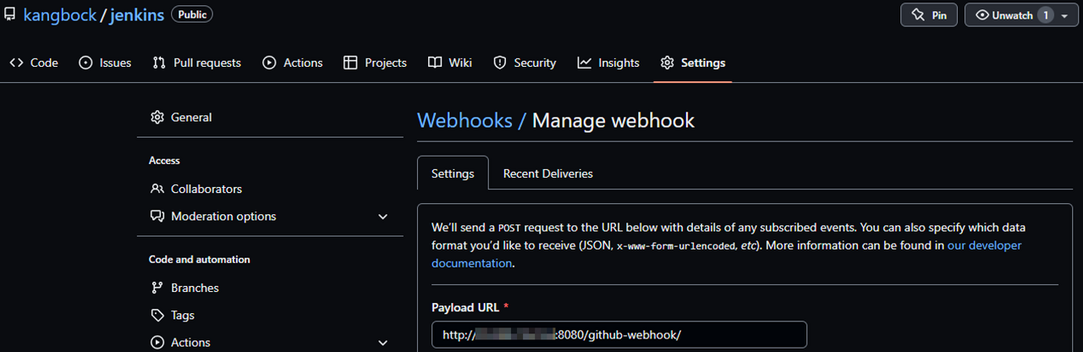The width and height of the screenshot is (1083, 352).
Task: Click the 'Access' section heading
Action: [x=164, y=161]
